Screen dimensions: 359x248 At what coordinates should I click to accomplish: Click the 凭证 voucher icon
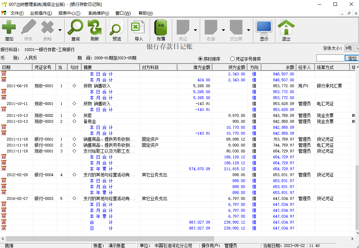point(183,27)
